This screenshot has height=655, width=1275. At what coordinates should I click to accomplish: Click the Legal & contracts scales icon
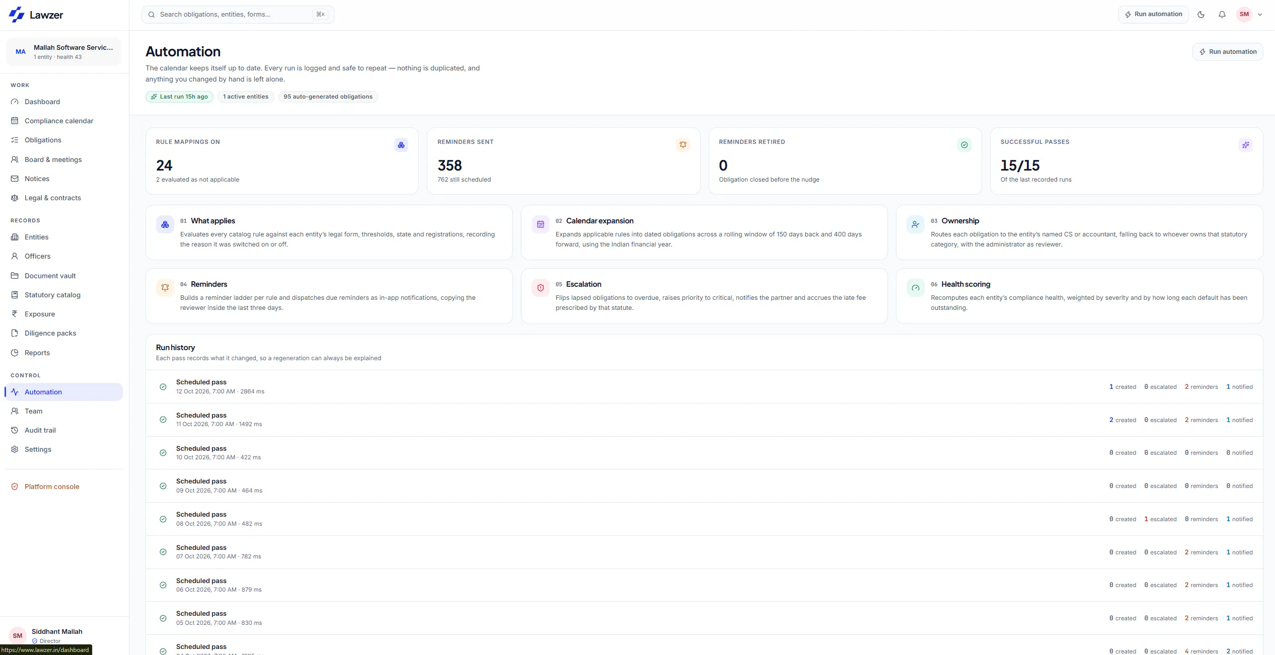click(x=15, y=198)
